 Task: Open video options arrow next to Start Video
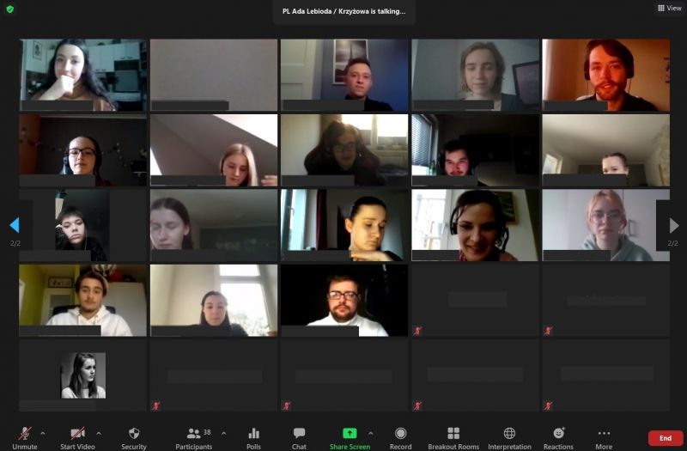pyautogui.click(x=99, y=433)
